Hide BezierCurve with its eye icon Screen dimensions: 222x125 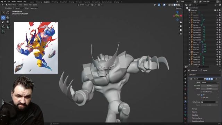[217, 20]
